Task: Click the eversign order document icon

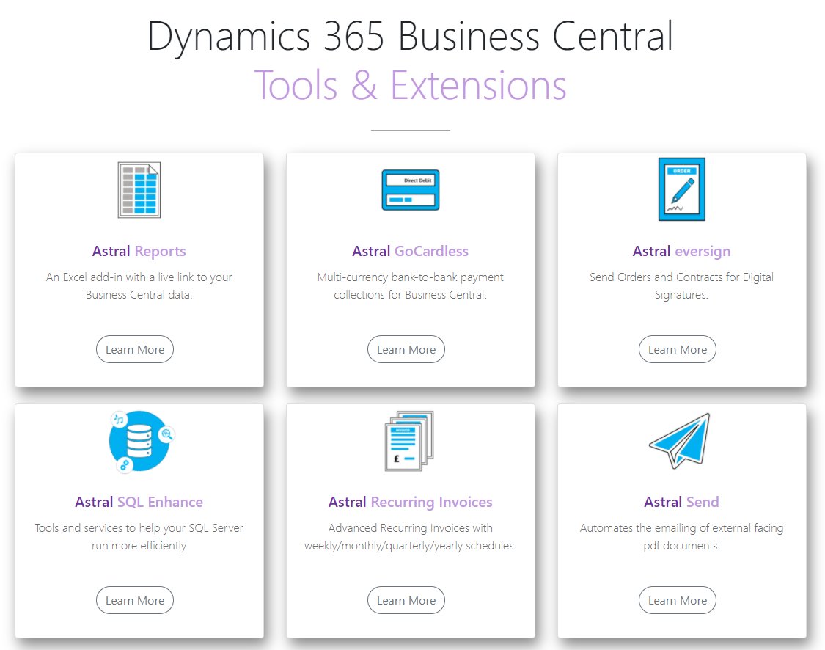Action: (682, 189)
